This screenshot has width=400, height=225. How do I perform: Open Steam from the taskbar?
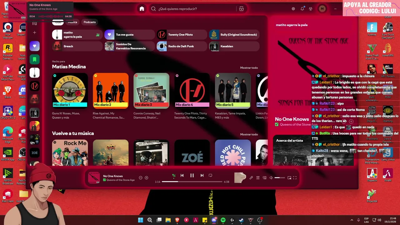(x=241, y=220)
